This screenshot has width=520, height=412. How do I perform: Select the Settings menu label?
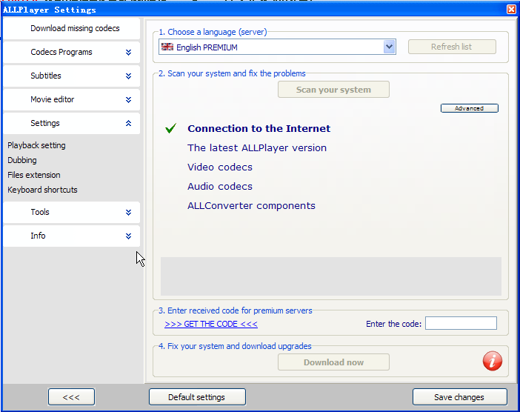[x=45, y=123]
